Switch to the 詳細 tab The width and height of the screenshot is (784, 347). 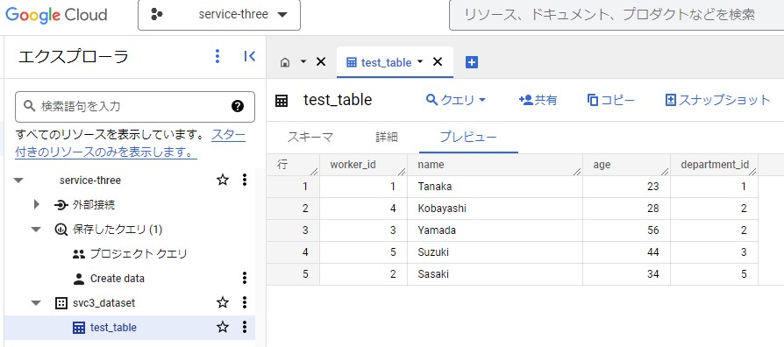[x=387, y=138]
